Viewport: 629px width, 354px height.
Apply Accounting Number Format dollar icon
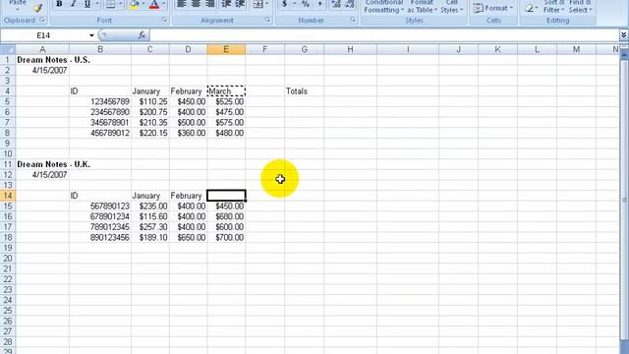[x=284, y=4]
